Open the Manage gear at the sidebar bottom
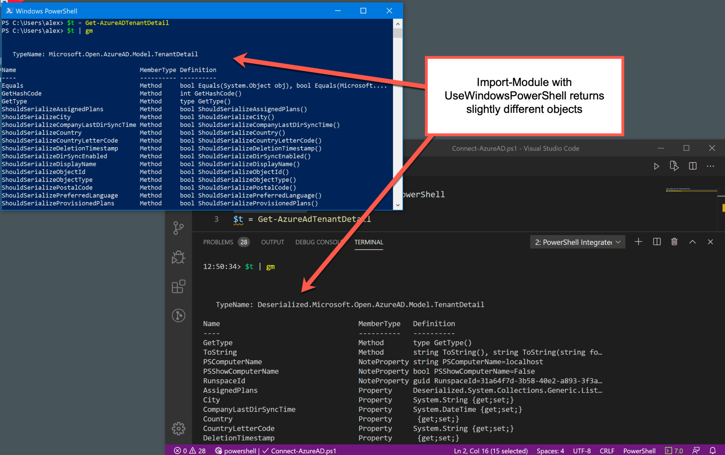 (x=178, y=428)
